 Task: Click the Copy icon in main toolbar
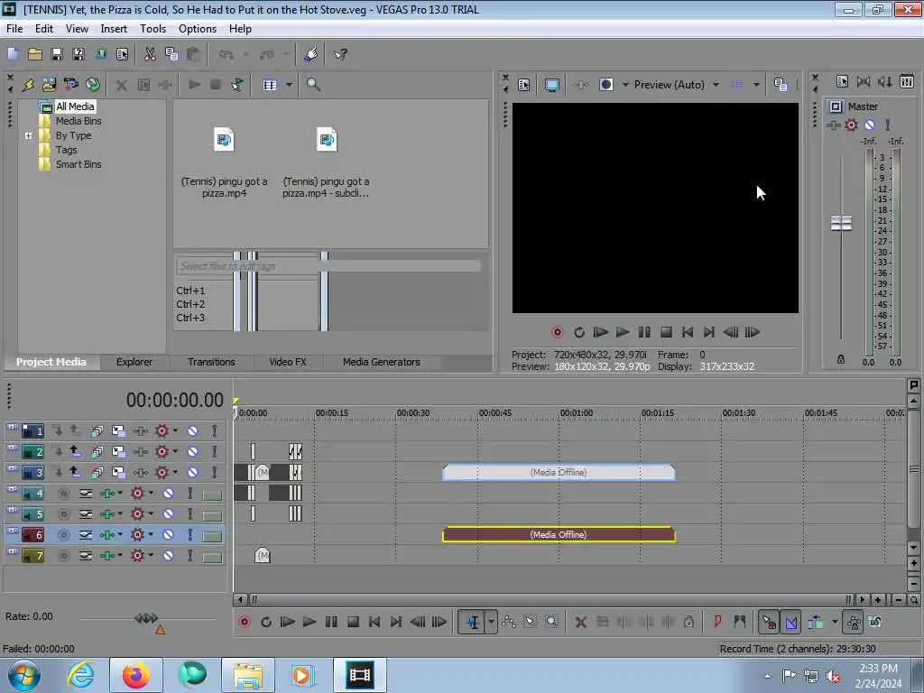point(171,54)
